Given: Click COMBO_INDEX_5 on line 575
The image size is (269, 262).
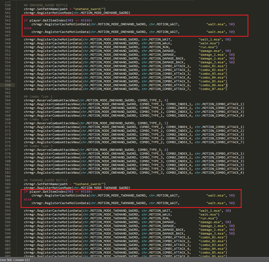Looking at the screenshot, I should 179,142.
